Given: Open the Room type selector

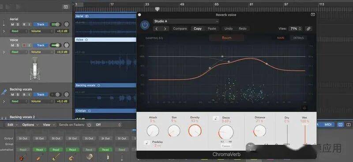Looking at the screenshot, I should pos(226,38).
